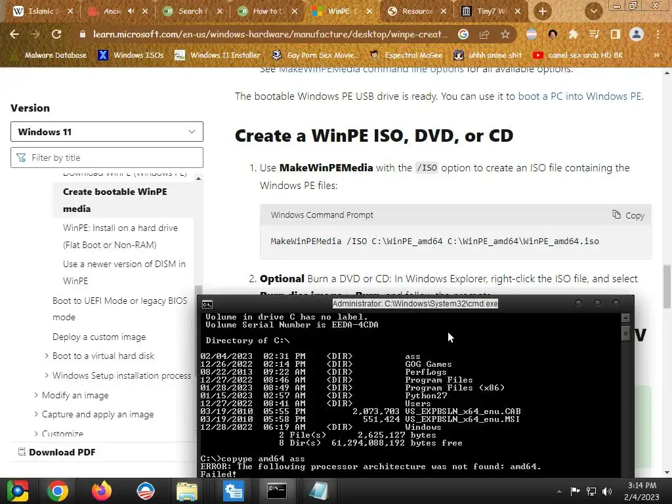672x504 pixels.
Task: Open File Explorer folder in taskbar
Action: coord(187,491)
